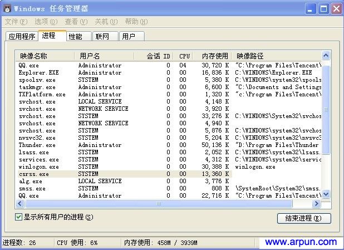Viewport: 344px width, 250px height.
Task: Select svchost.exe row using 4,148 K
Action: tap(169, 102)
